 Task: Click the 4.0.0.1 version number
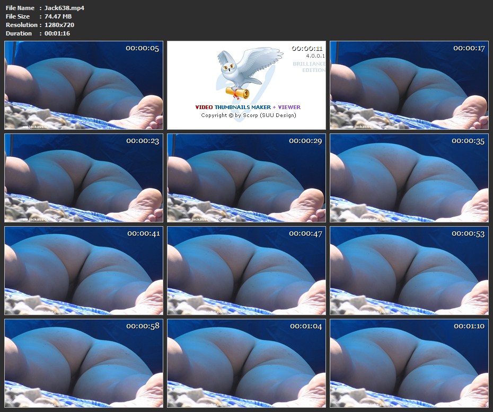click(x=315, y=56)
